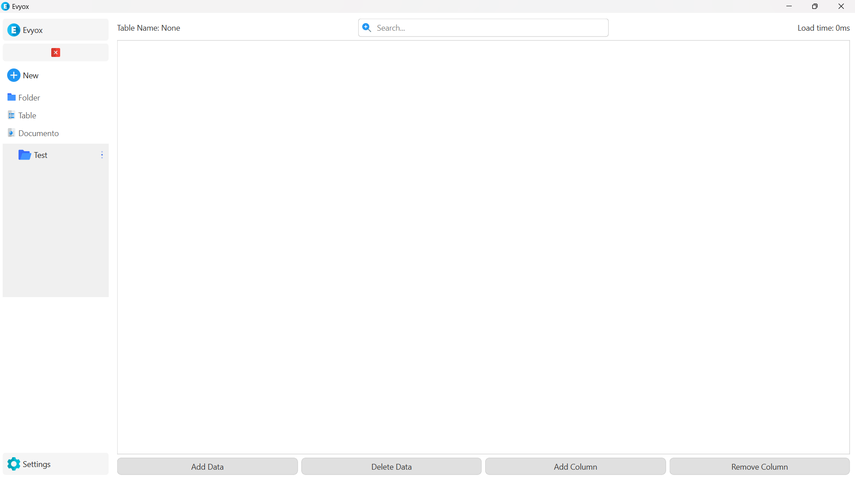Image resolution: width=855 pixels, height=479 pixels.
Task: Click the Load time: 0ms status
Action: pos(824,28)
